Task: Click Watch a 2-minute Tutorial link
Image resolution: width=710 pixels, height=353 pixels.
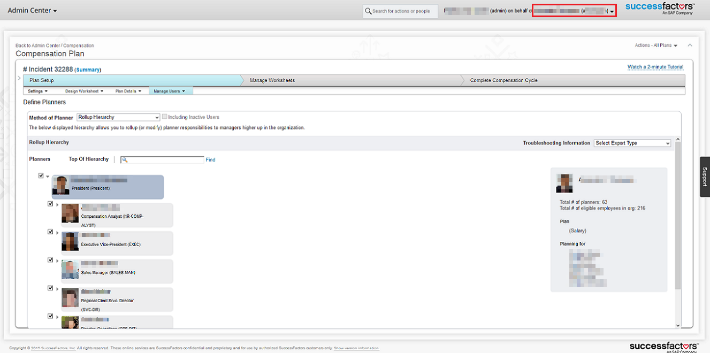Action: pyautogui.click(x=655, y=67)
